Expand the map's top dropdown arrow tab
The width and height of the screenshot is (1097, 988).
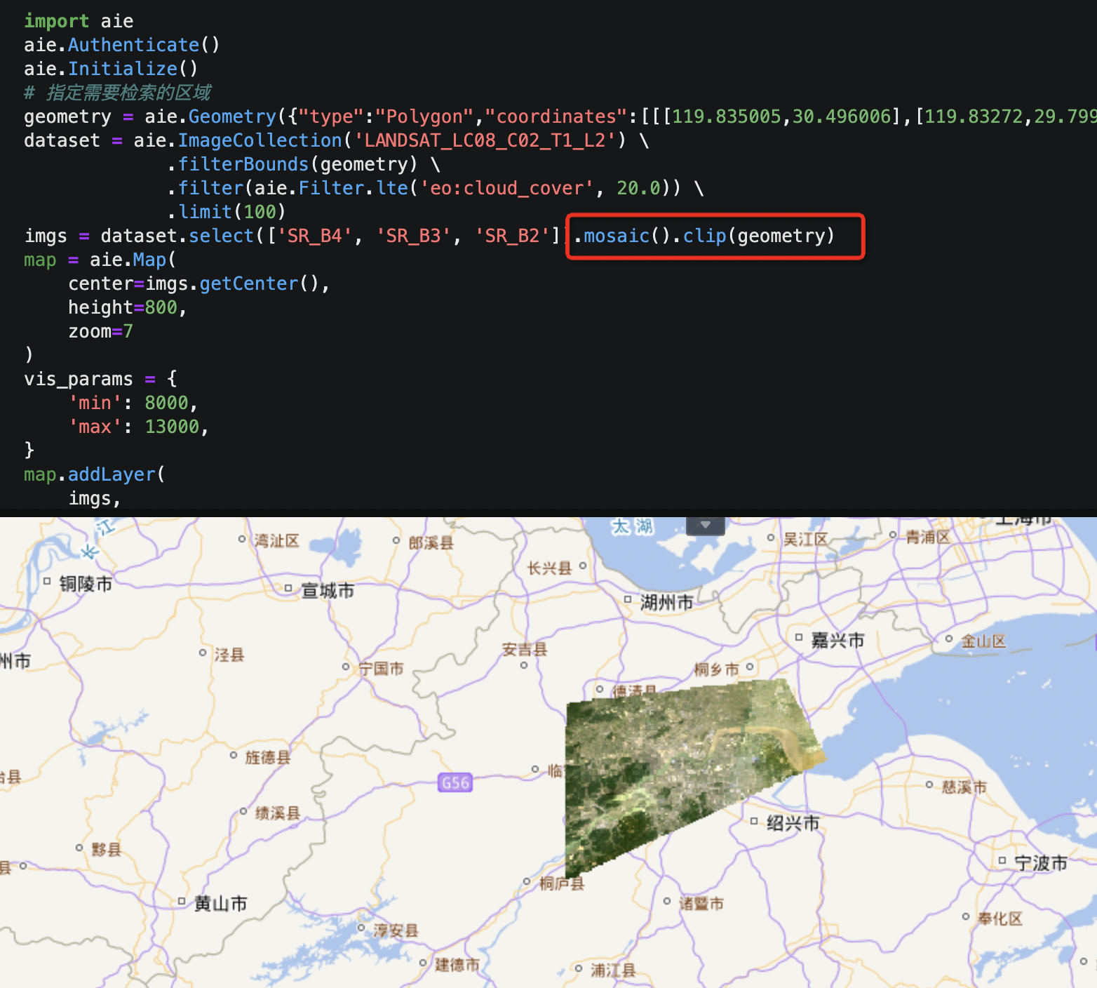pyautogui.click(x=705, y=526)
